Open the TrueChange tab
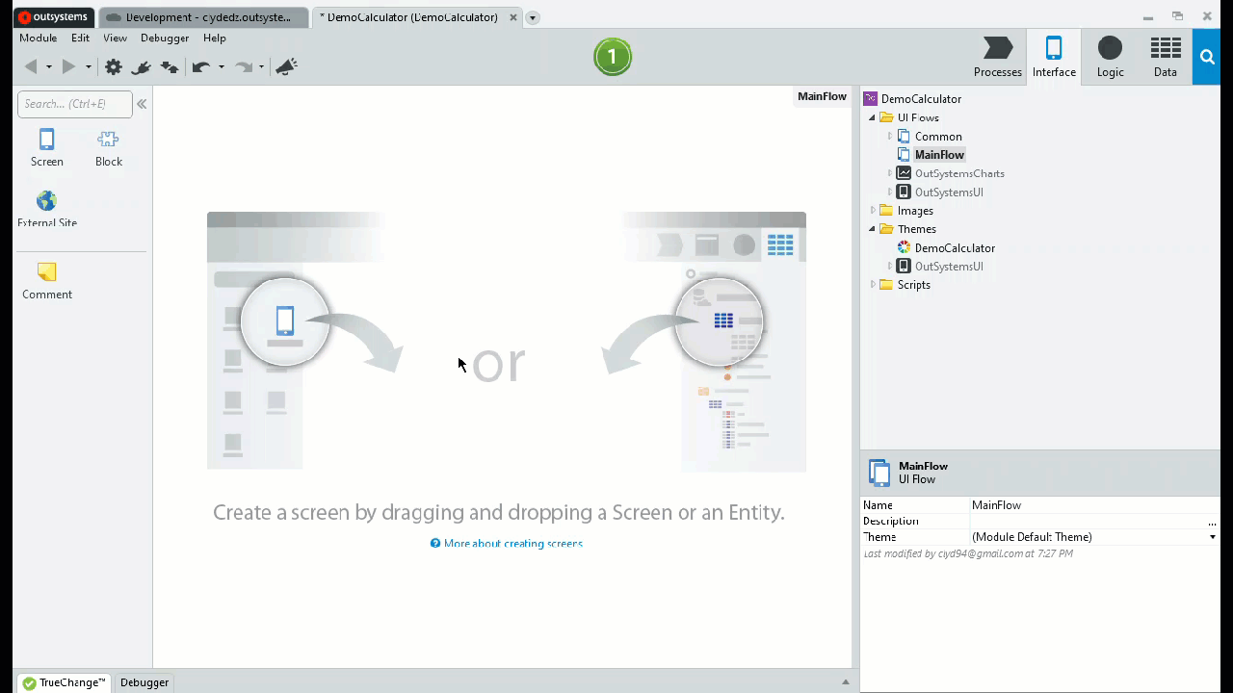Viewport: 1233px width, 693px height. coord(65,682)
